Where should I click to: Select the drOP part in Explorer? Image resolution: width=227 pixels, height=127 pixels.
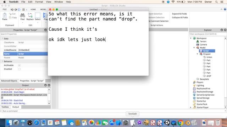(x=209, y=76)
